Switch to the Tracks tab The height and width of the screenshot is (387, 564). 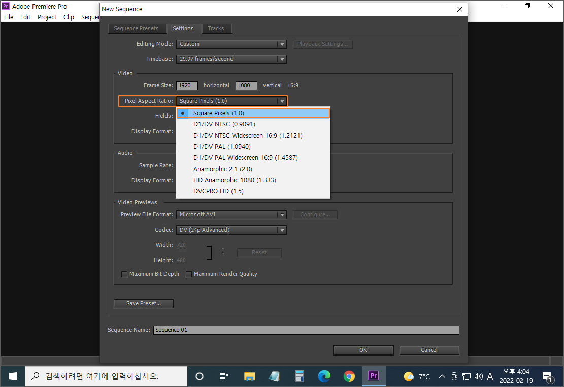pos(216,29)
